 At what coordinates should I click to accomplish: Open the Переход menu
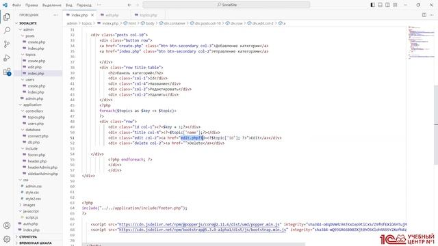[83, 5]
